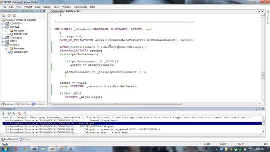Select Find Results 1 tab
270x152 pixels.
coord(9,139)
